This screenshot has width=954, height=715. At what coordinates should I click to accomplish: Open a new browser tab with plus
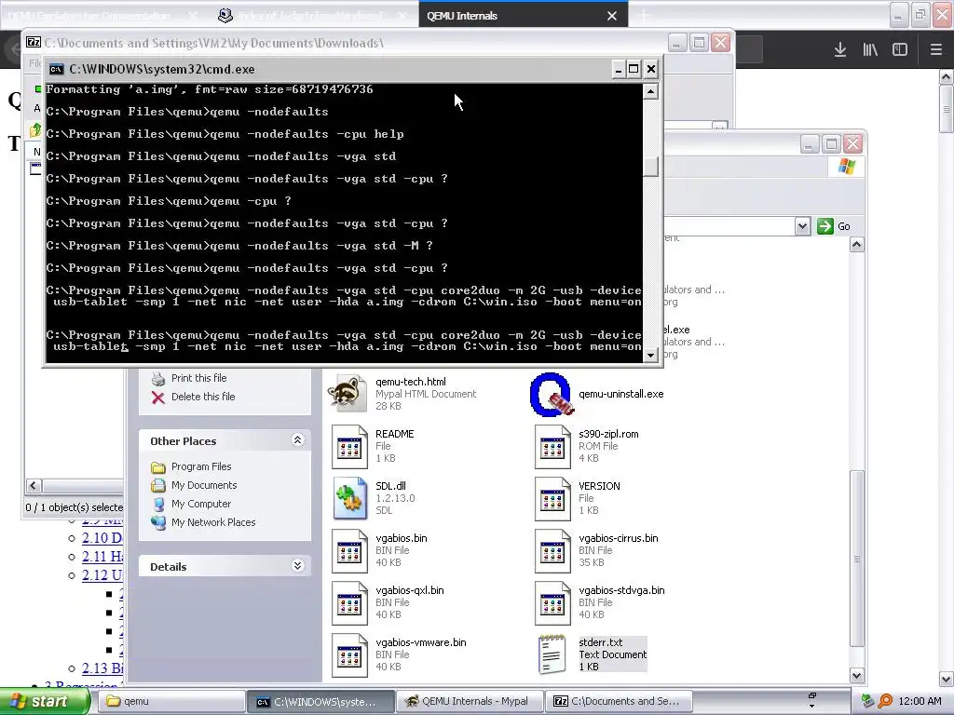[645, 16]
